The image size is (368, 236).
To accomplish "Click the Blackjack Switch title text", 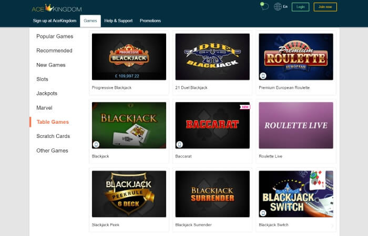I will [x=273, y=225].
